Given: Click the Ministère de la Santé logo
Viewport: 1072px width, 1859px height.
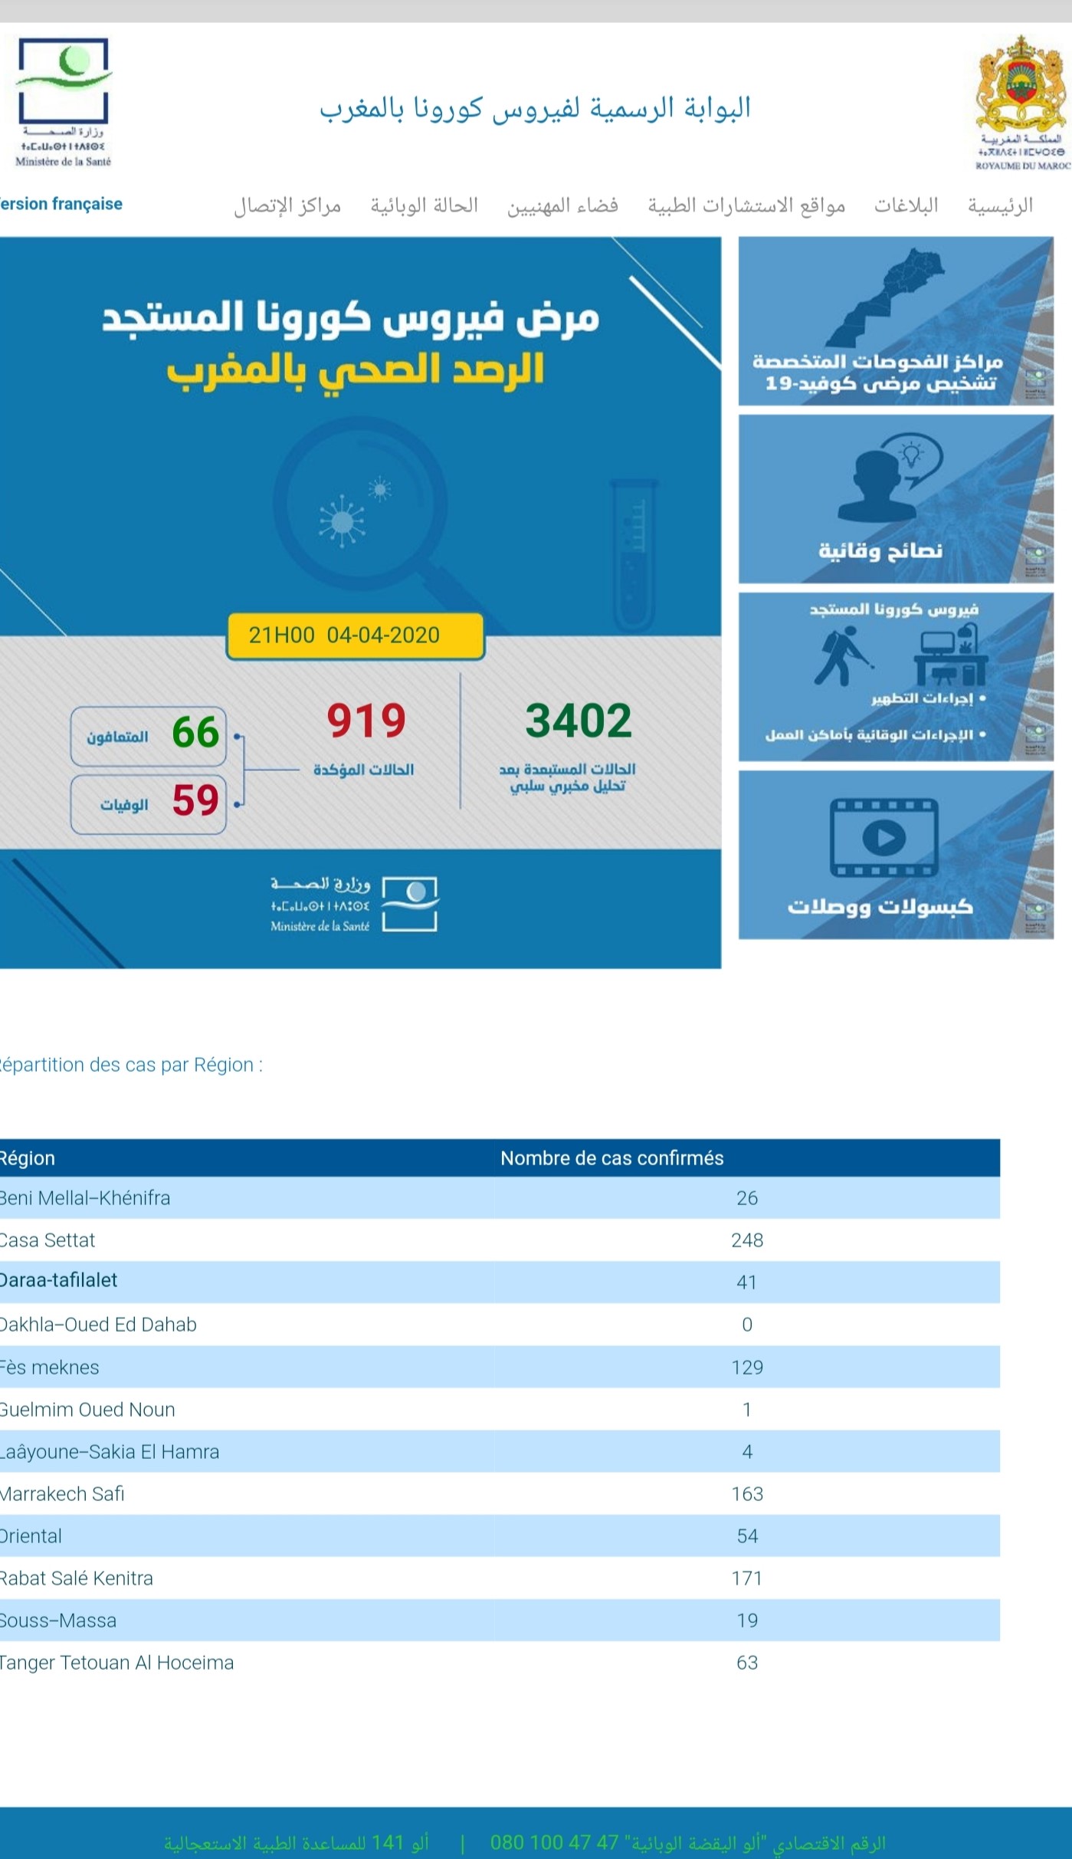Looking at the screenshot, I should [x=64, y=103].
